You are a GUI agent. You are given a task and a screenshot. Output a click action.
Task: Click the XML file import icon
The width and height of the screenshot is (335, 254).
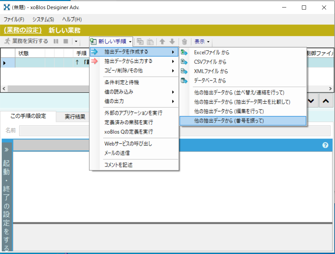pos(184,71)
